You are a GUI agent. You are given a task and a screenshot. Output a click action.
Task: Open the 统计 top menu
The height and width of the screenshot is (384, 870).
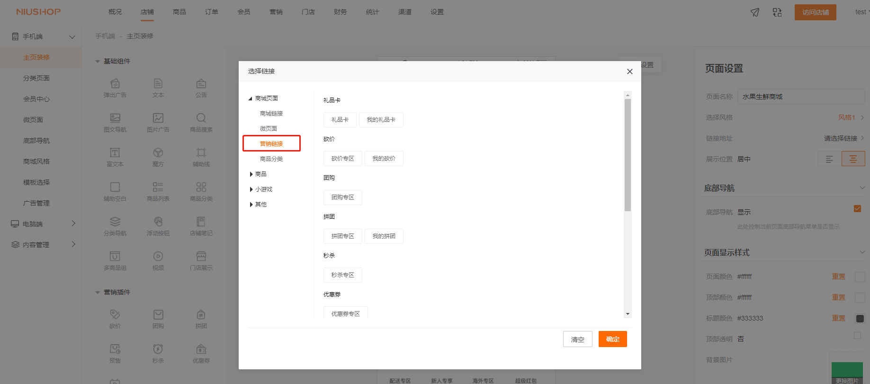tap(373, 12)
